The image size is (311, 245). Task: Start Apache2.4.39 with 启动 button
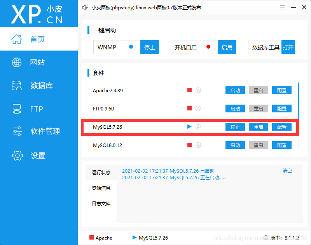click(x=235, y=90)
